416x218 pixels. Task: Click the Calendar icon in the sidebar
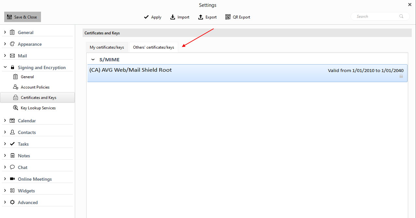[x=12, y=121]
